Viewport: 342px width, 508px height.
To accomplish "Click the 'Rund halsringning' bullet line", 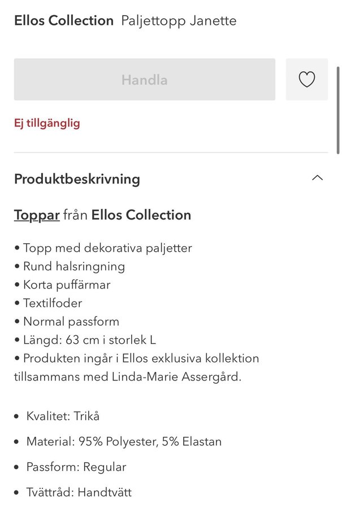I will pyautogui.click(x=73, y=266).
